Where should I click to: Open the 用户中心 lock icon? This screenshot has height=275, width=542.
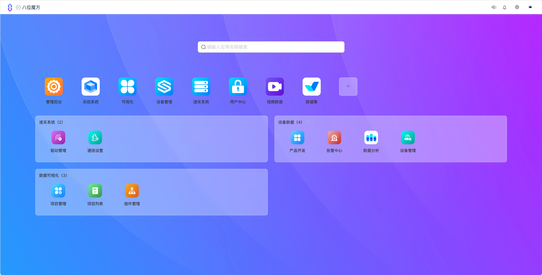[238, 87]
